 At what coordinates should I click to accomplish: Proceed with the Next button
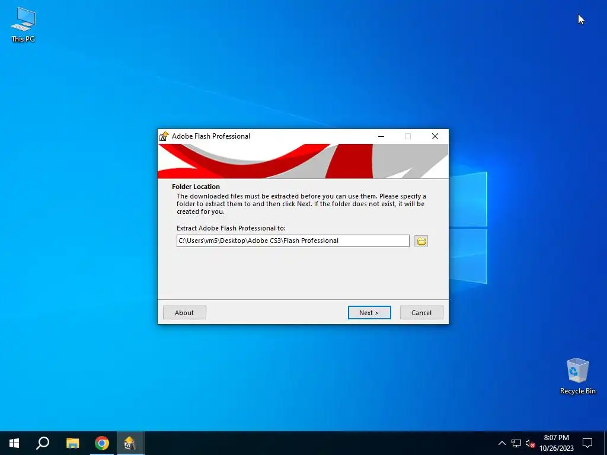pos(369,313)
